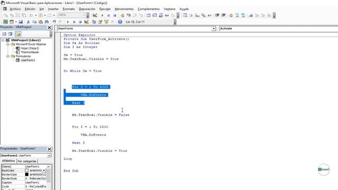The image size is (338, 190).
Task: Collapse the VBAProject (Libro1) tree node
Action: (x=3, y=40)
